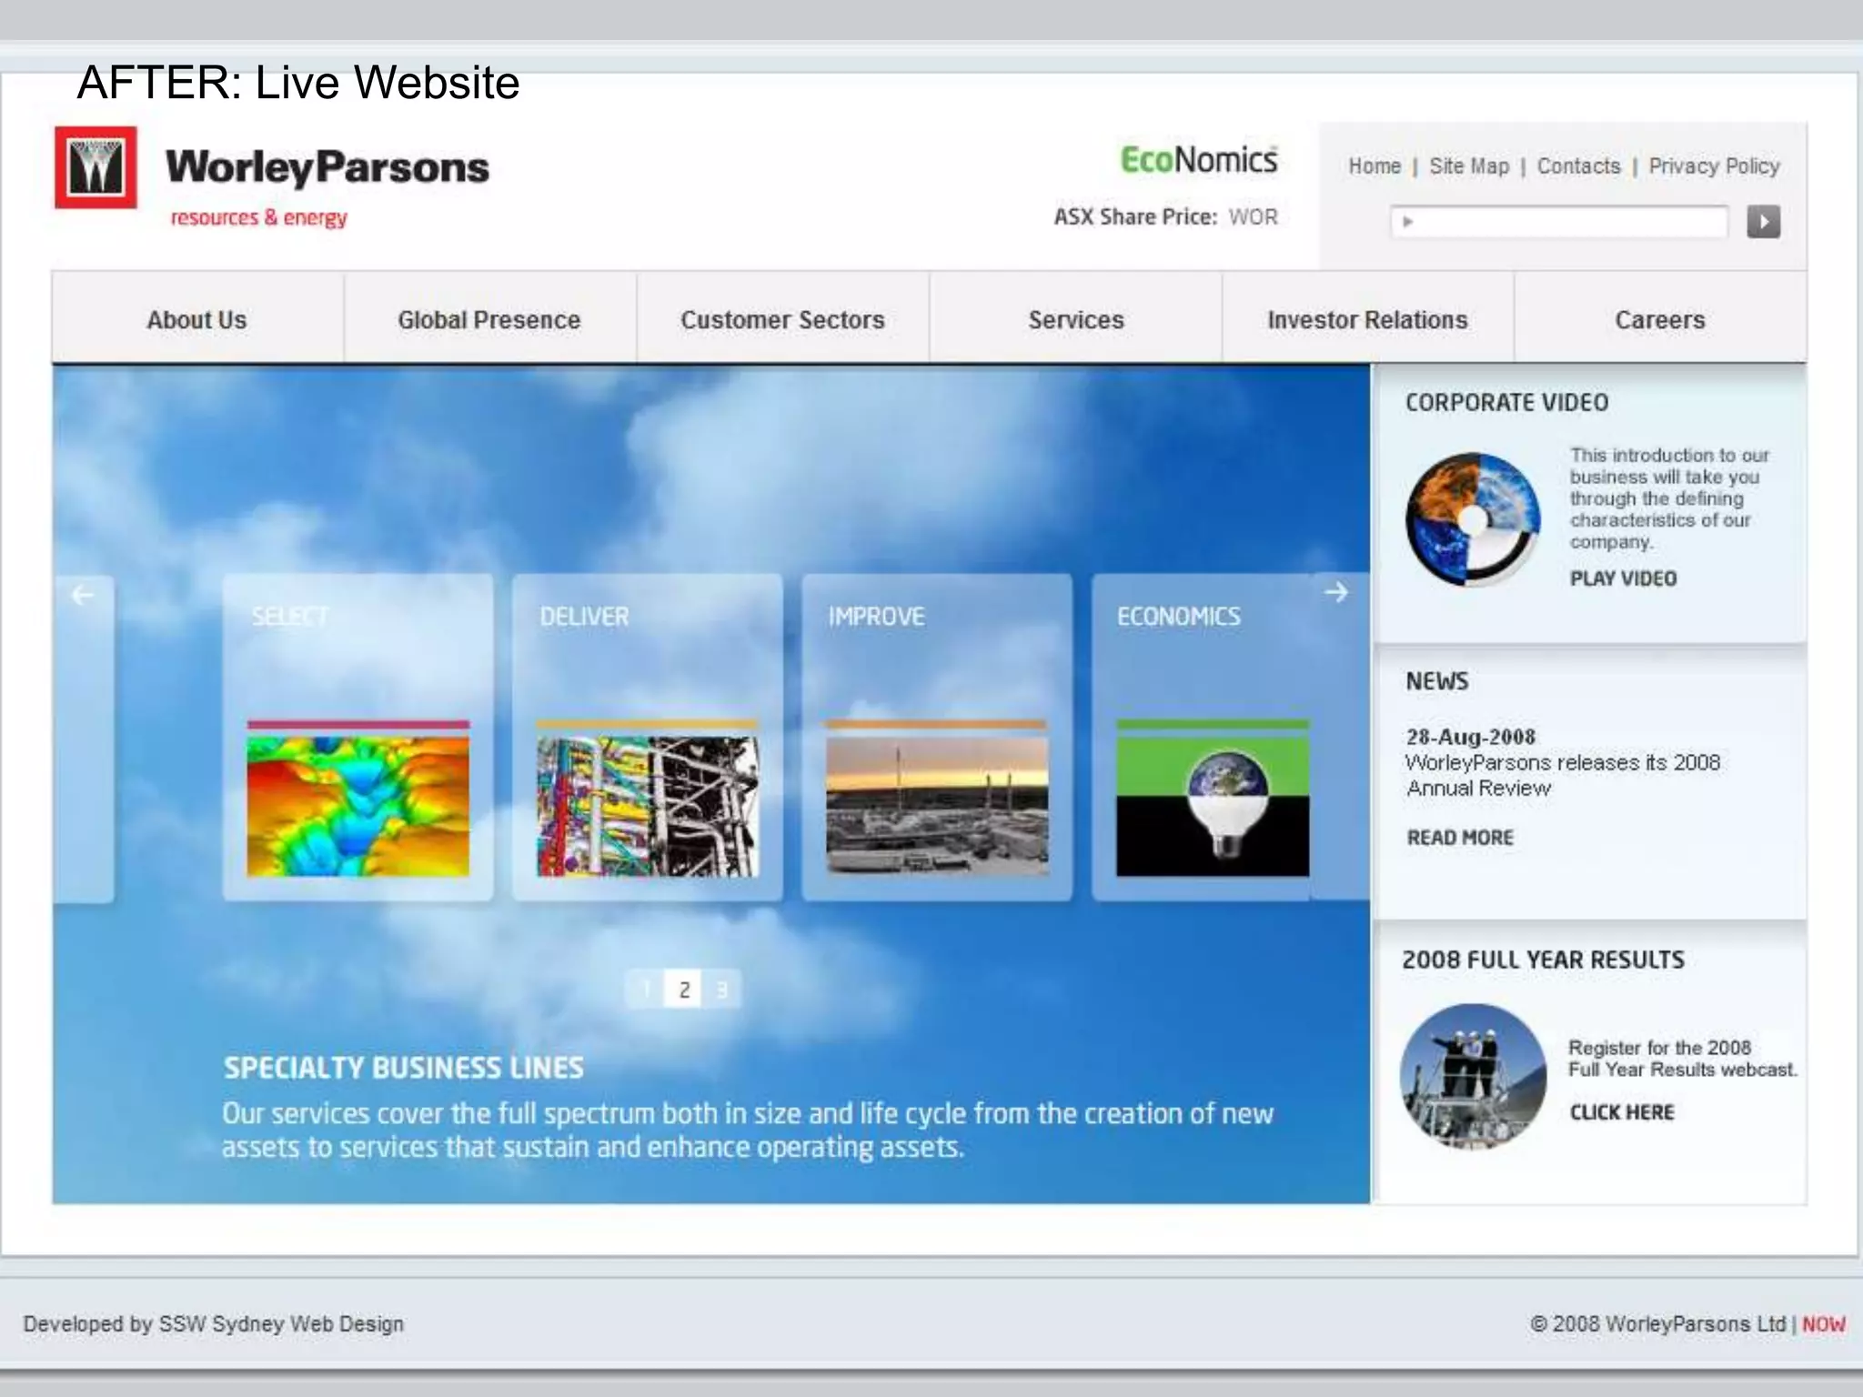Open the Site Map link
Viewport: 1863px width, 1397px height.
(x=1469, y=166)
